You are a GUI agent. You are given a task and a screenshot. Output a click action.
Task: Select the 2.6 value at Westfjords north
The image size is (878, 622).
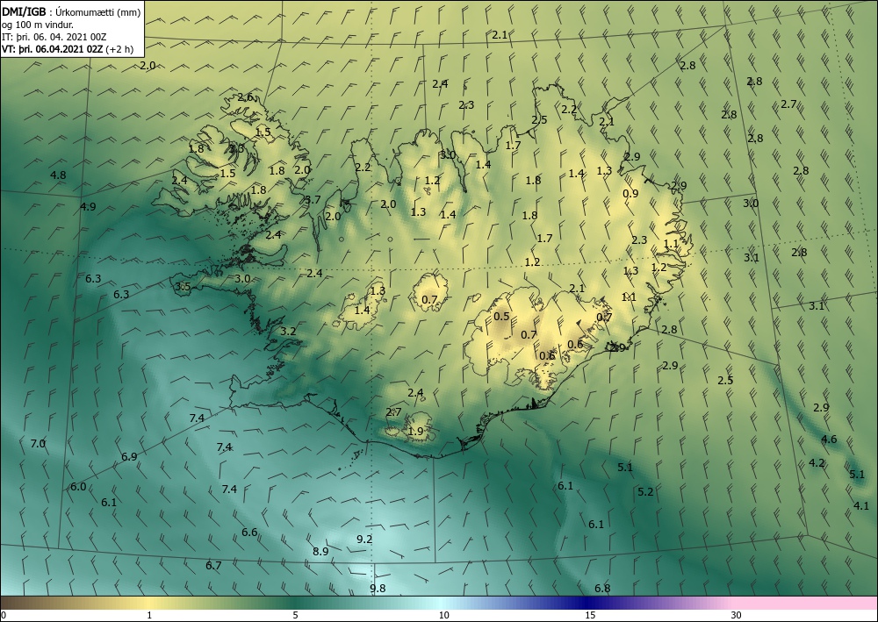pos(245,97)
